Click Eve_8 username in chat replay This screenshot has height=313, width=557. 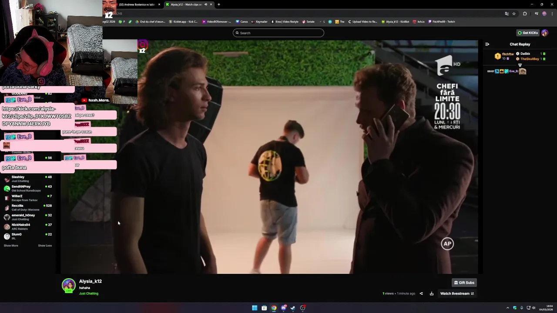tap(513, 71)
